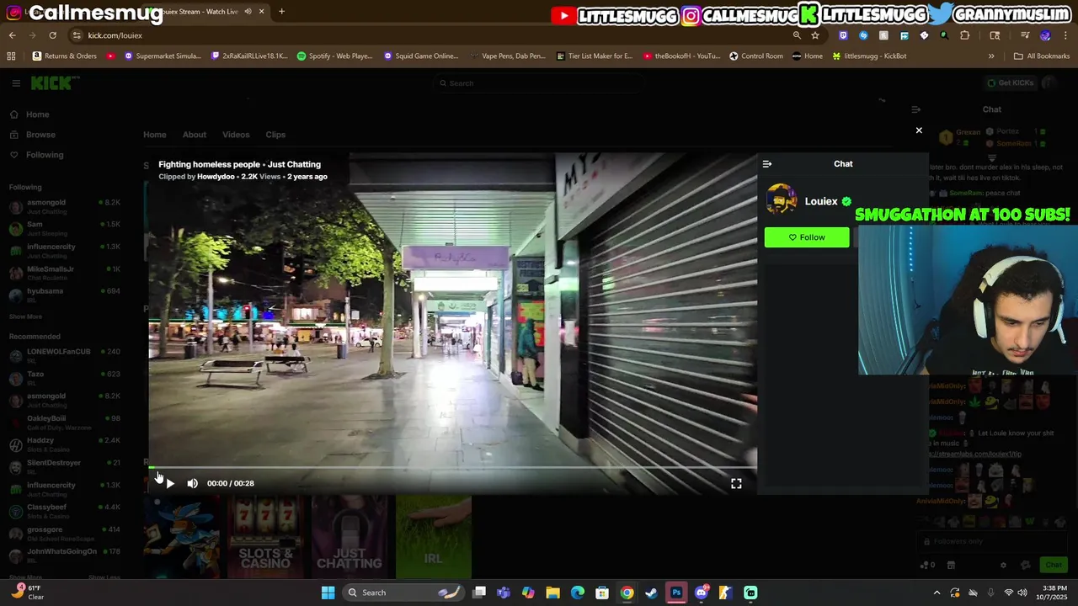Collapse the clip's chat panel icon
The image size is (1078, 606).
click(766, 164)
